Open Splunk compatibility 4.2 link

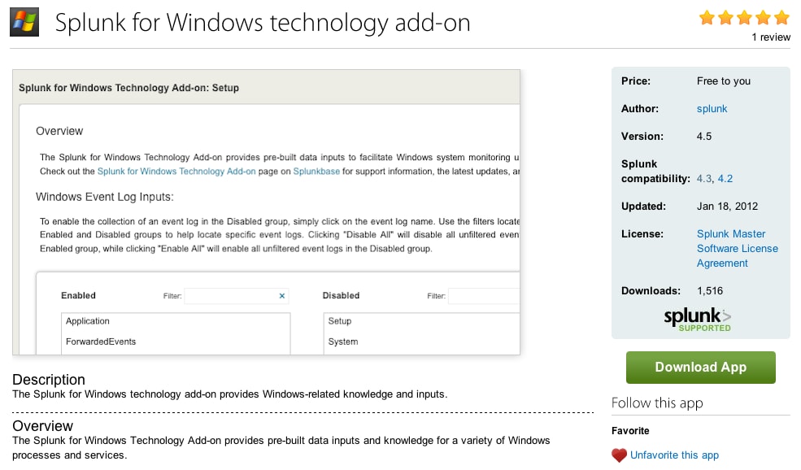click(x=725, y=179)
